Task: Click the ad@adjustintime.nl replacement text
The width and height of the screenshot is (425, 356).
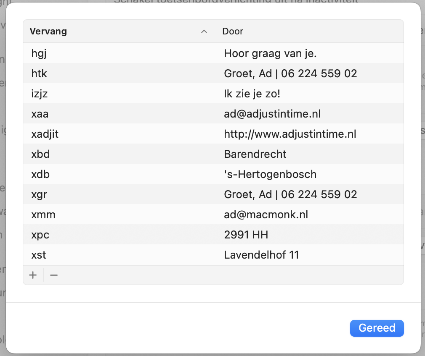Action: click(273, 114)
